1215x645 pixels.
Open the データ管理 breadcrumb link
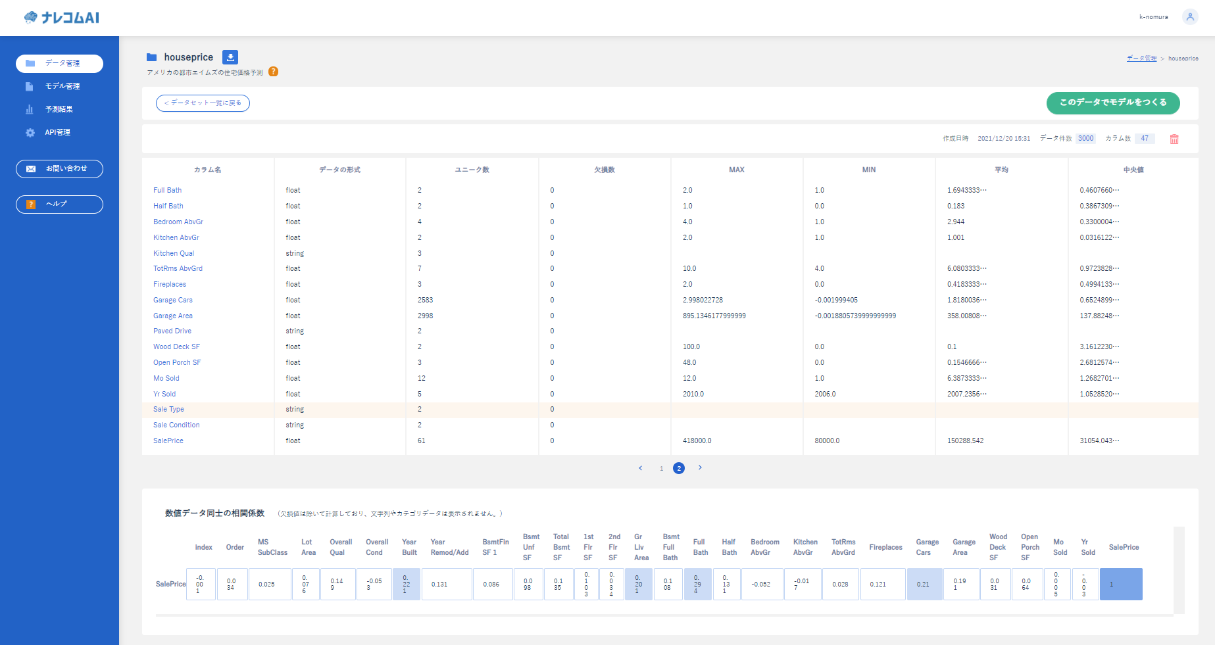tap(1143, 58)
